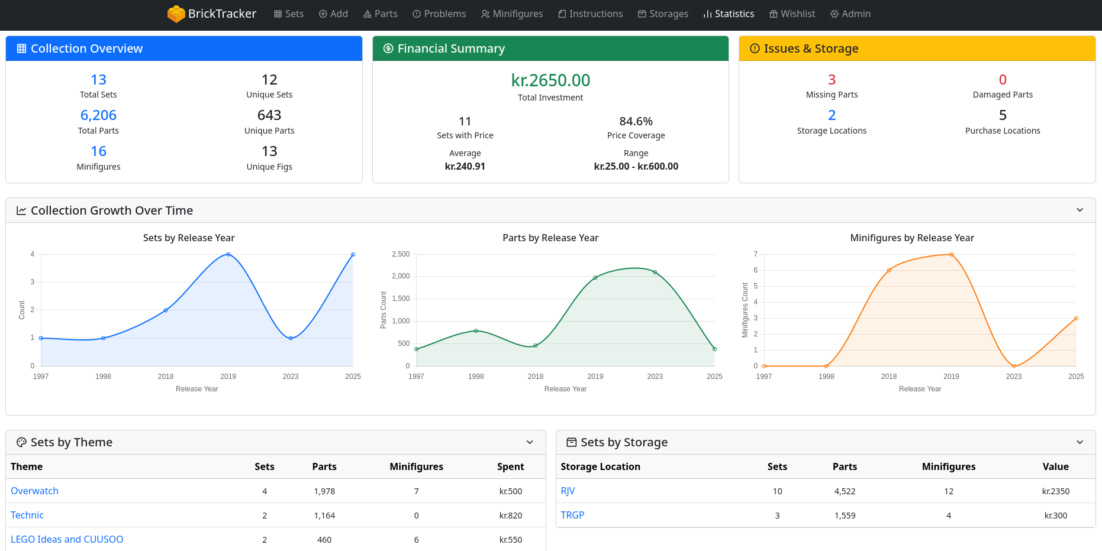This screenshot has height=551, width=1102.
Task: Collapse the Collection Growth Over Time section
Action: coord(1080,210)
